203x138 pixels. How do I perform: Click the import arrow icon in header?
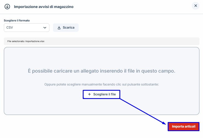[7, 6]
